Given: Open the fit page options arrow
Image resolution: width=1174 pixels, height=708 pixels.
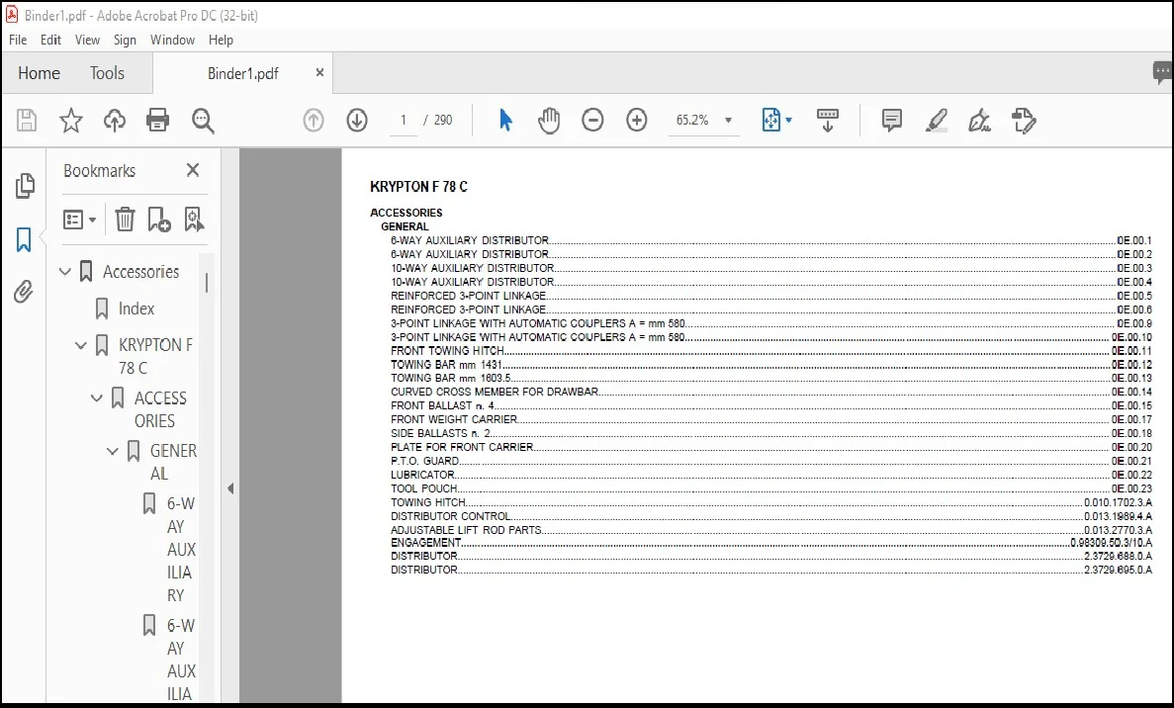Looking at the screenshot, I should click(788, 120).
